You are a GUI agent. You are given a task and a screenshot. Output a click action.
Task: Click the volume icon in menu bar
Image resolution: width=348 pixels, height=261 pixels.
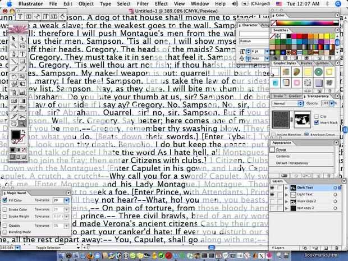pos(235,4)
